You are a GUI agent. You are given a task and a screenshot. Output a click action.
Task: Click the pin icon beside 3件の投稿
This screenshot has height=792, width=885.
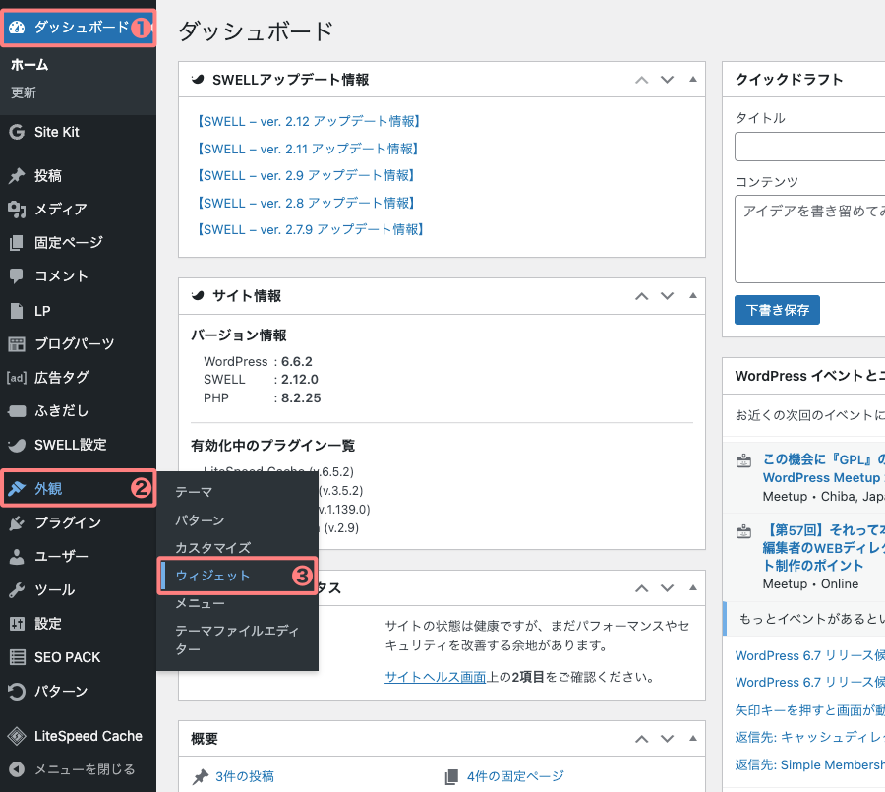[201, 777]
